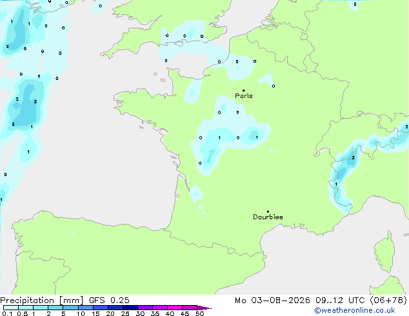Select legend swatch between 20 and 25

click(x=115, y=308)
